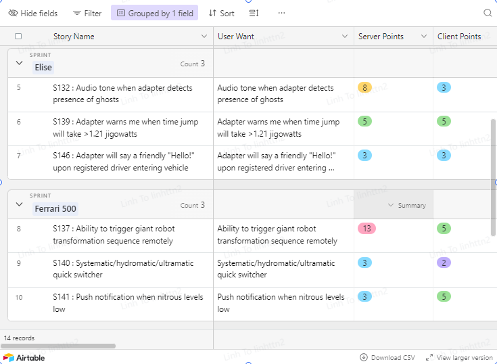This screenshot has height=364, width=497.
Task: Collapse the Ferrari 500 sprint group
Action: point(19,204)
